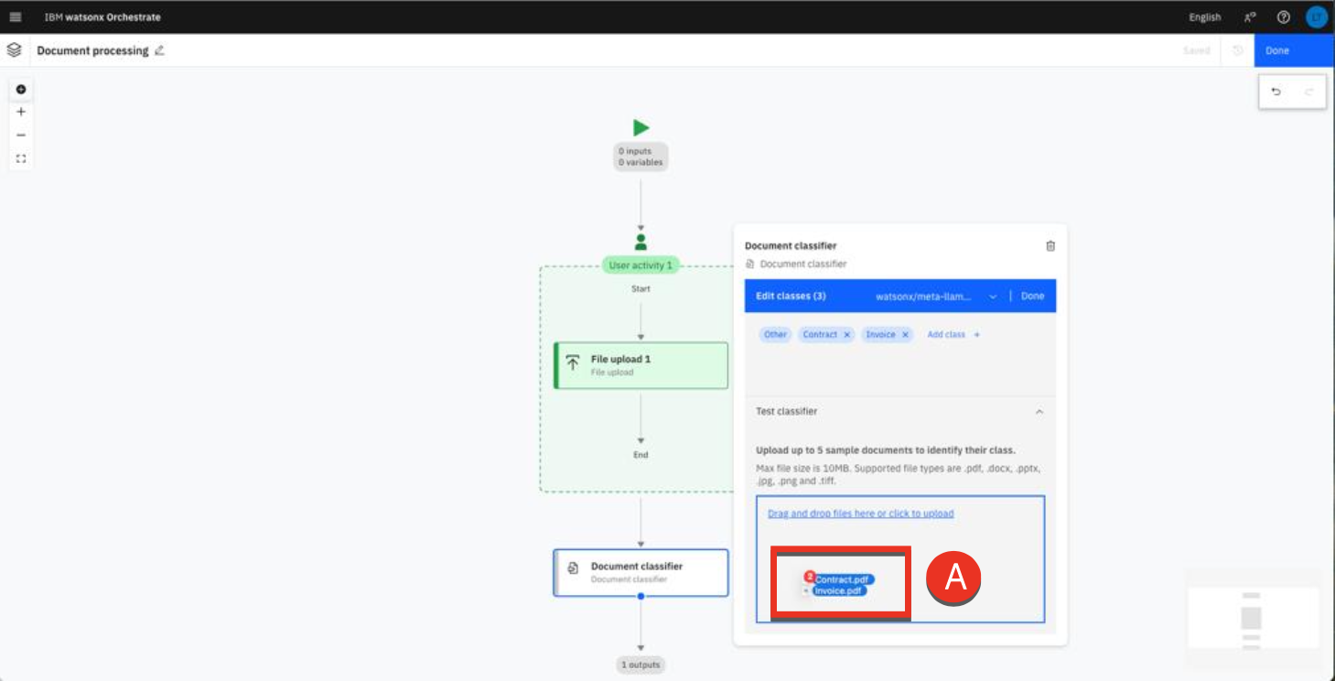Collapse the Test classifier section

pyautogui.click(x=1039, y=412)
